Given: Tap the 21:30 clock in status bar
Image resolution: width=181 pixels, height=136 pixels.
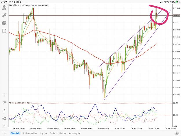Looking at the screenshot, I should pyautogui.click(x=4, y=2).
